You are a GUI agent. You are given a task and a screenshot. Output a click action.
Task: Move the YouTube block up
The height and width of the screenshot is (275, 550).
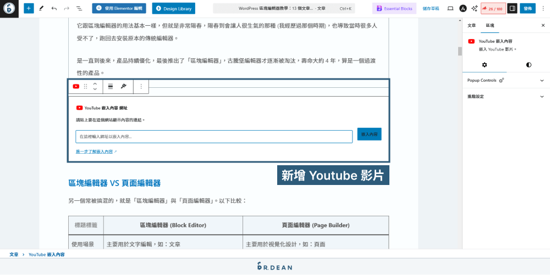tap(95, 83)
